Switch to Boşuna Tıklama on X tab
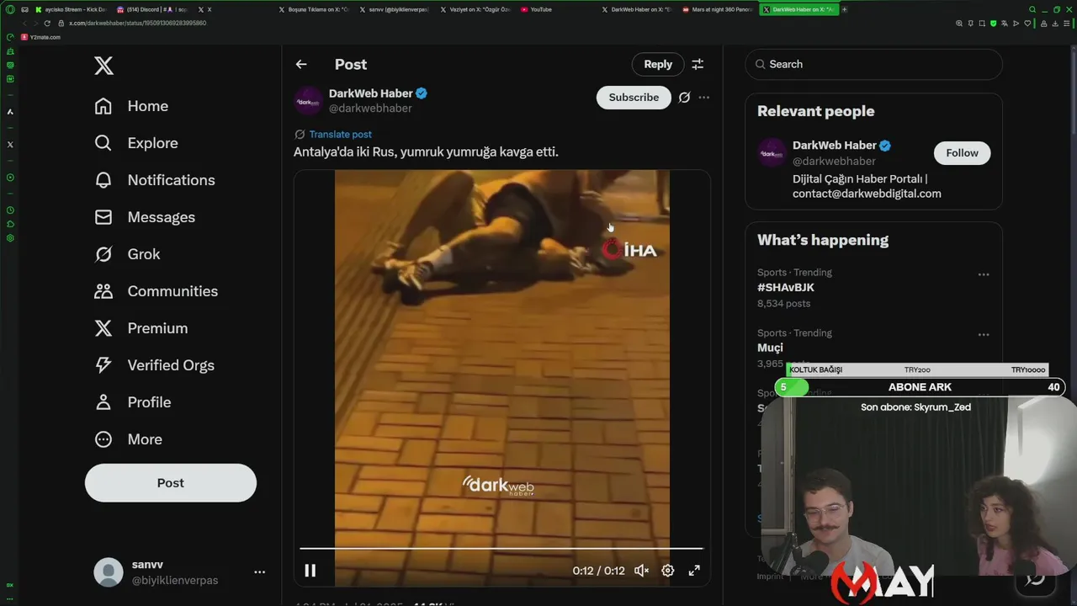The height and width of the screenshot is (606, 1077). pos(313,9)
